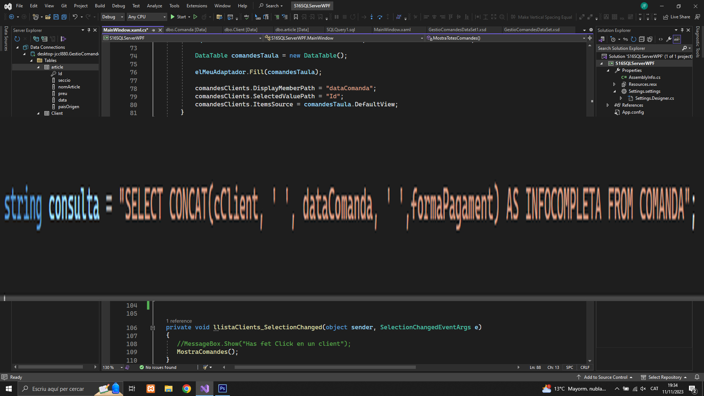Switch to the dbo.Comanda [Data] tab

click(x=186, y=30)
